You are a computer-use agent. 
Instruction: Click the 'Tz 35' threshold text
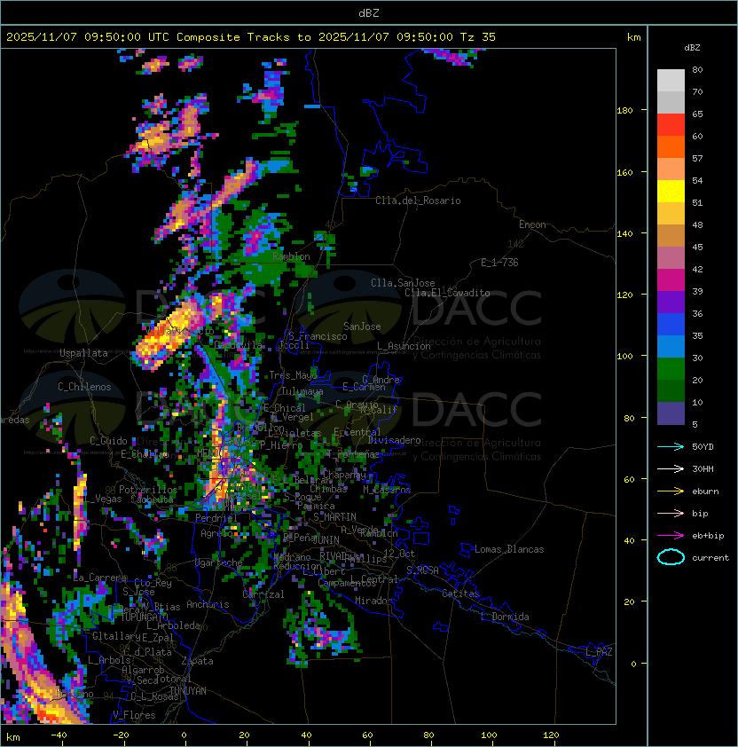(x=478, y=37)
